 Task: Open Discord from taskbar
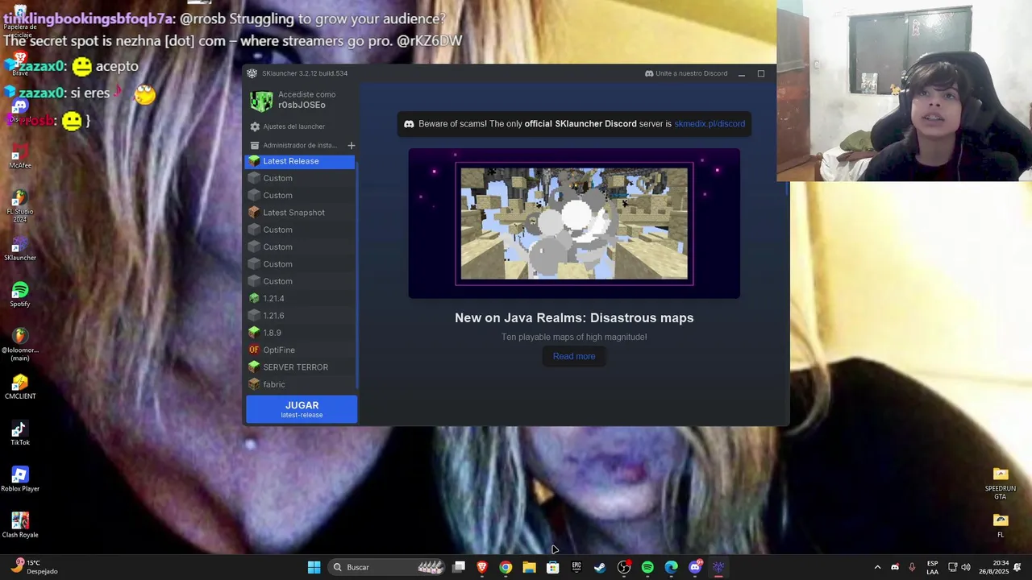[x=695, y=567]
